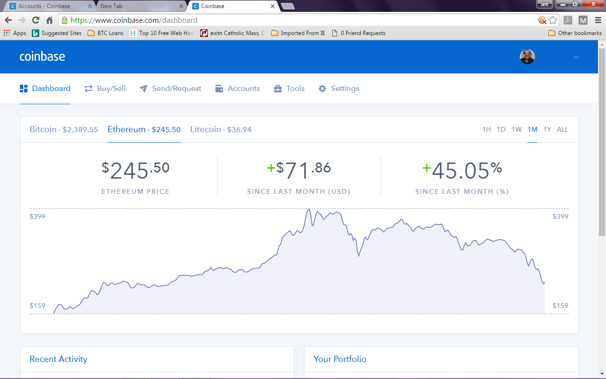Open the ewtn Catholic Mass bookmark
This screenshot has width=606, height=379.
[x=232, y=33]
